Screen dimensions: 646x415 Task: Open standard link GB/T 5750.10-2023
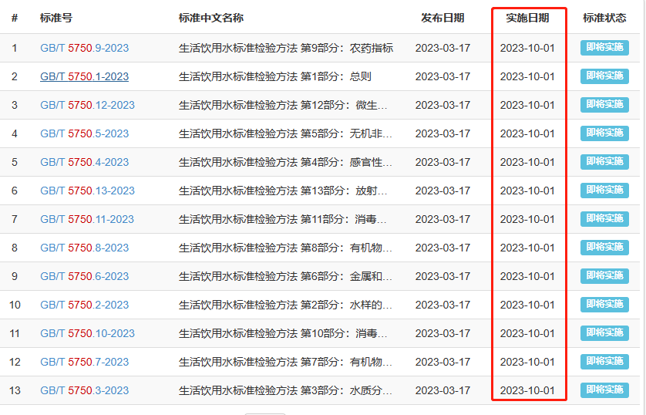(x=87, y=333)
